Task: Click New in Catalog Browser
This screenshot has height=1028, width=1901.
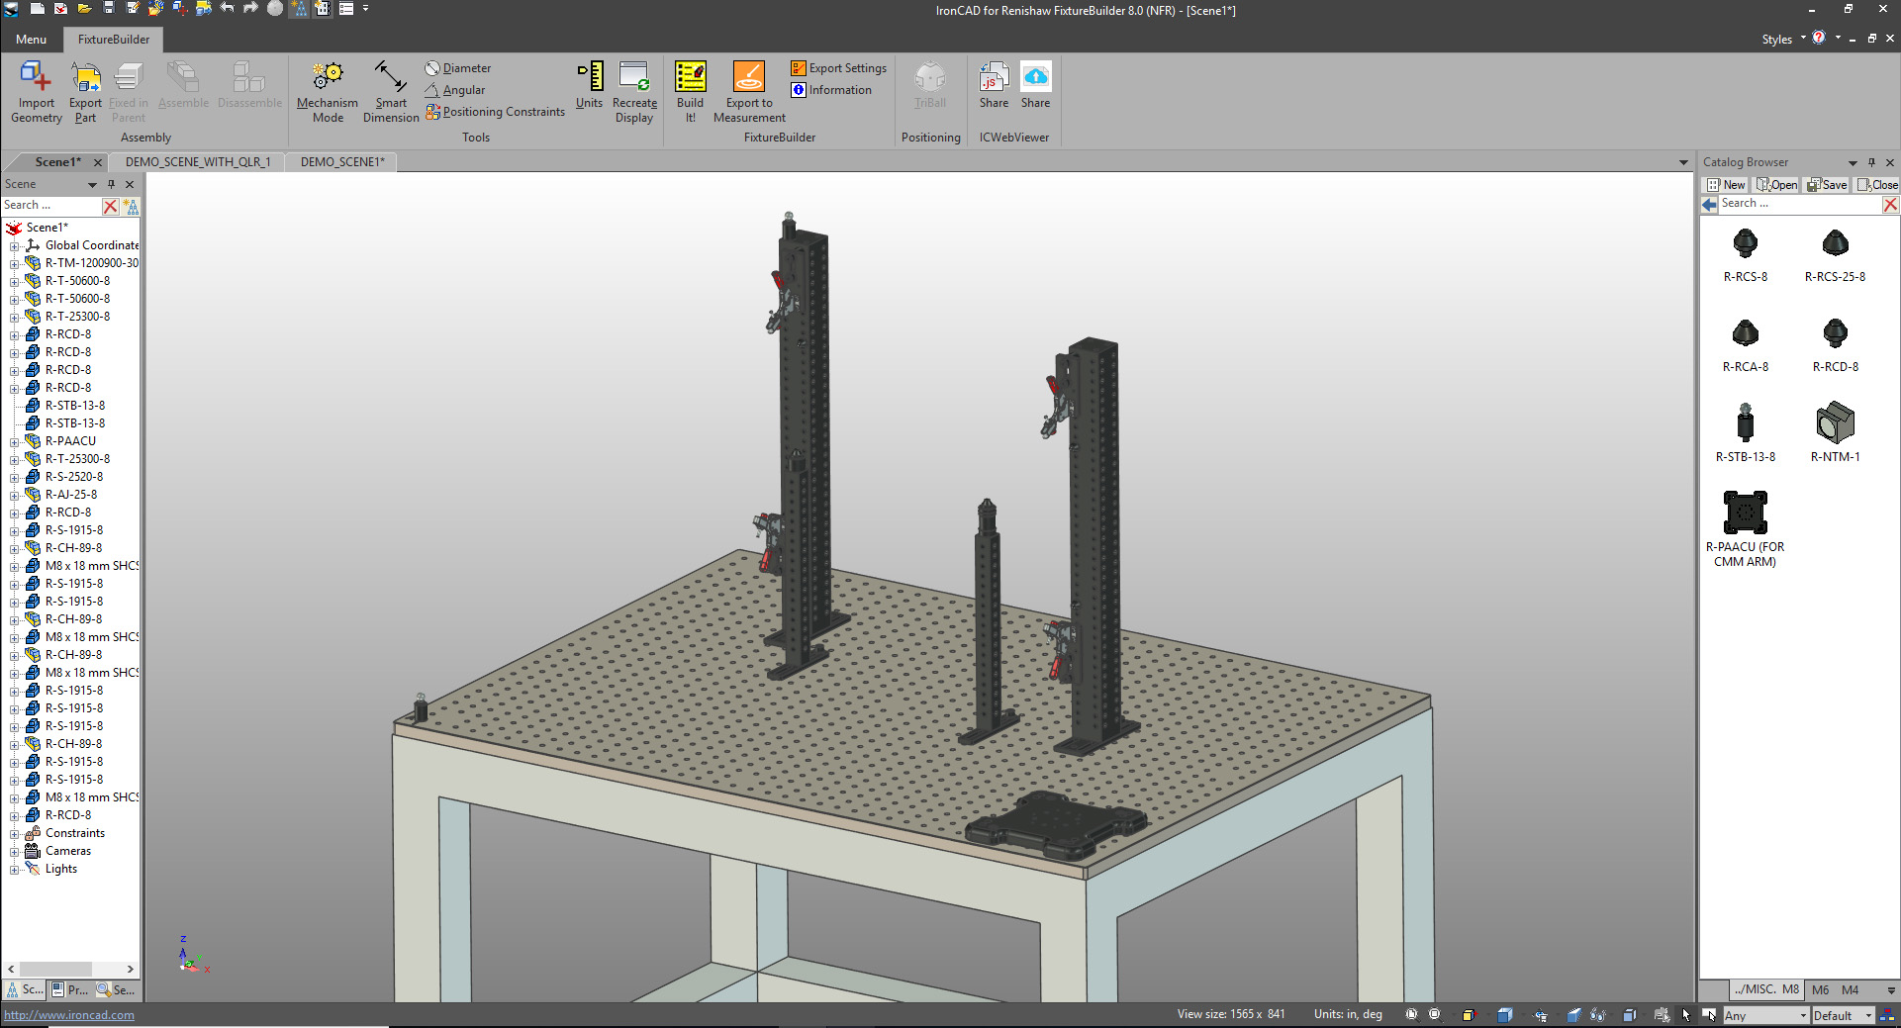Action: tap(1727, 185)
